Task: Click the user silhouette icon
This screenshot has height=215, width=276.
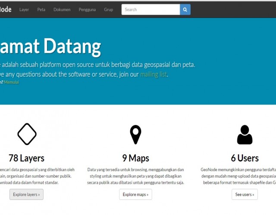Action: point(245,135)
